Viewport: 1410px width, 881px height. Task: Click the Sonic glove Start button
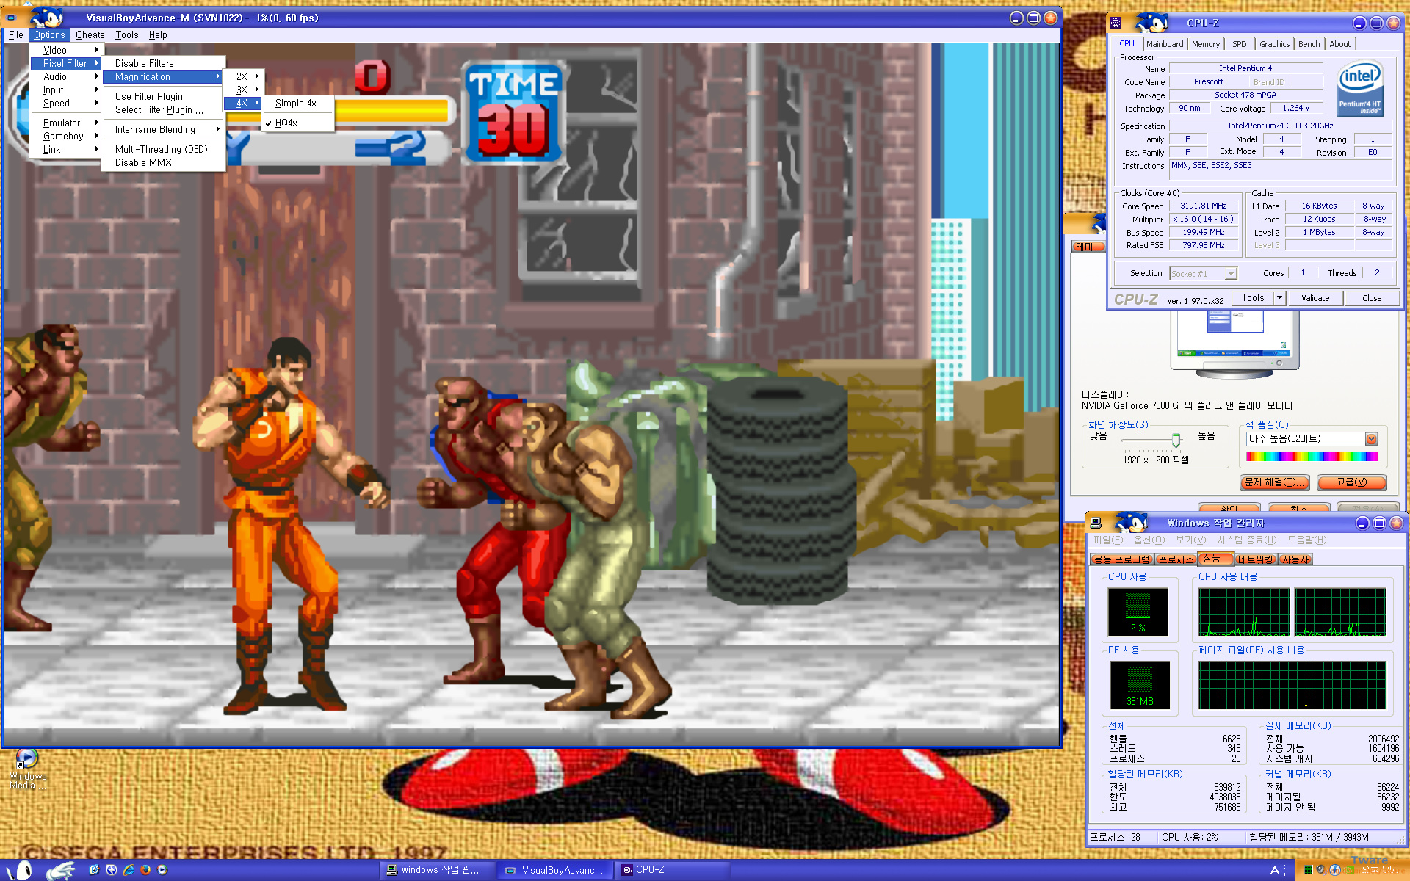tap(60, 870)
